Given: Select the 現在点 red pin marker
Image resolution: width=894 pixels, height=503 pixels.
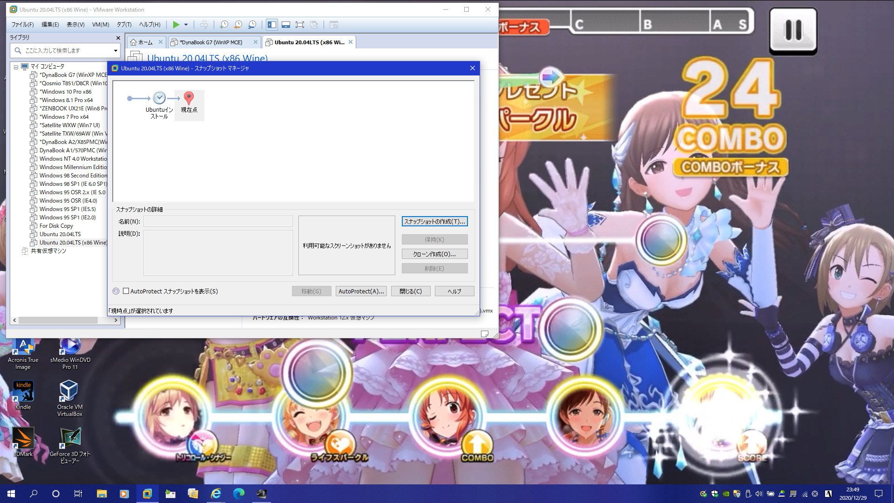Looking at the screenshot, I should point(189,98).
